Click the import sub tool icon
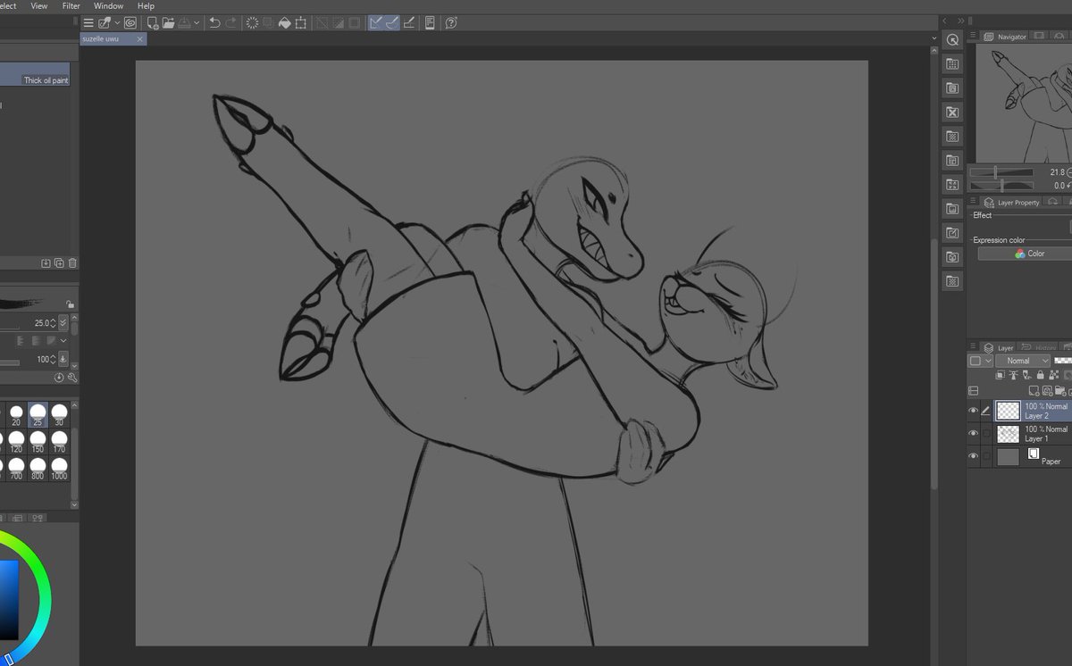 point(46,262)
